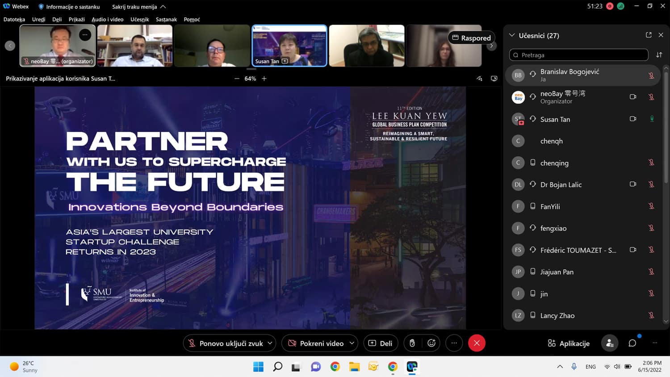Open the Pomoć menu

click(x=192, y=19)
